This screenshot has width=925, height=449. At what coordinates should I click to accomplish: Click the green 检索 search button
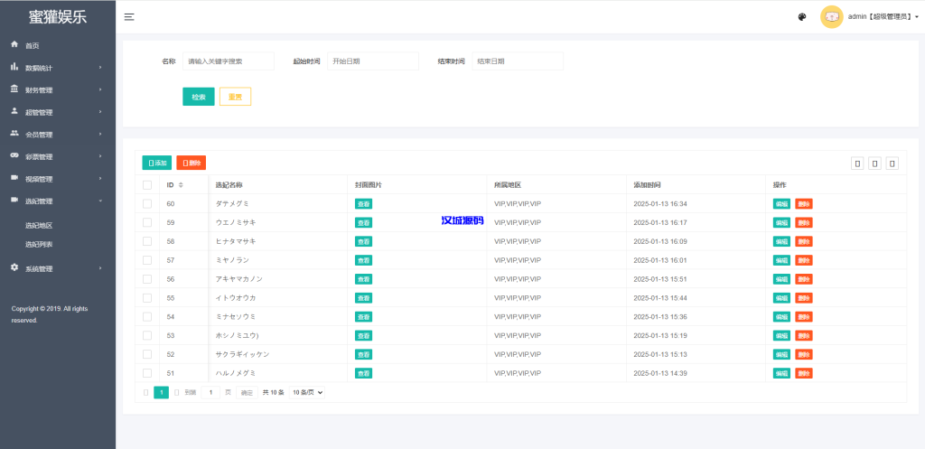point(198,97)
